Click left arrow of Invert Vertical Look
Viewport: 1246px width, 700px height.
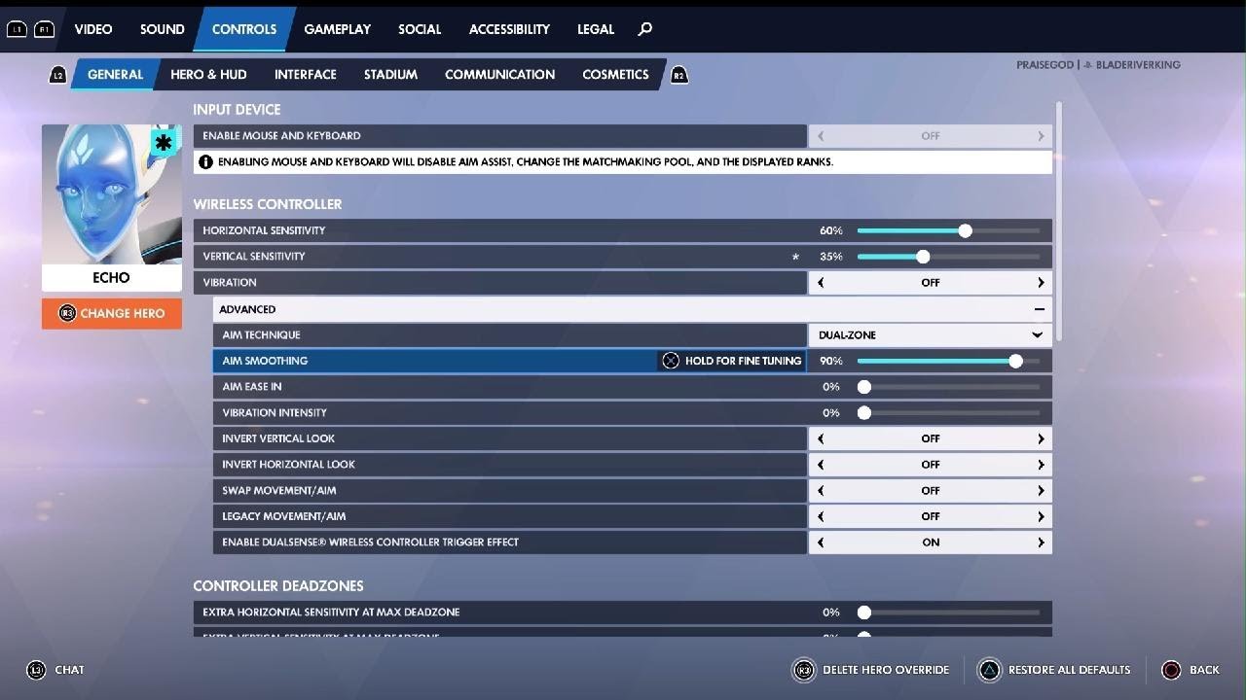point(821,438)
